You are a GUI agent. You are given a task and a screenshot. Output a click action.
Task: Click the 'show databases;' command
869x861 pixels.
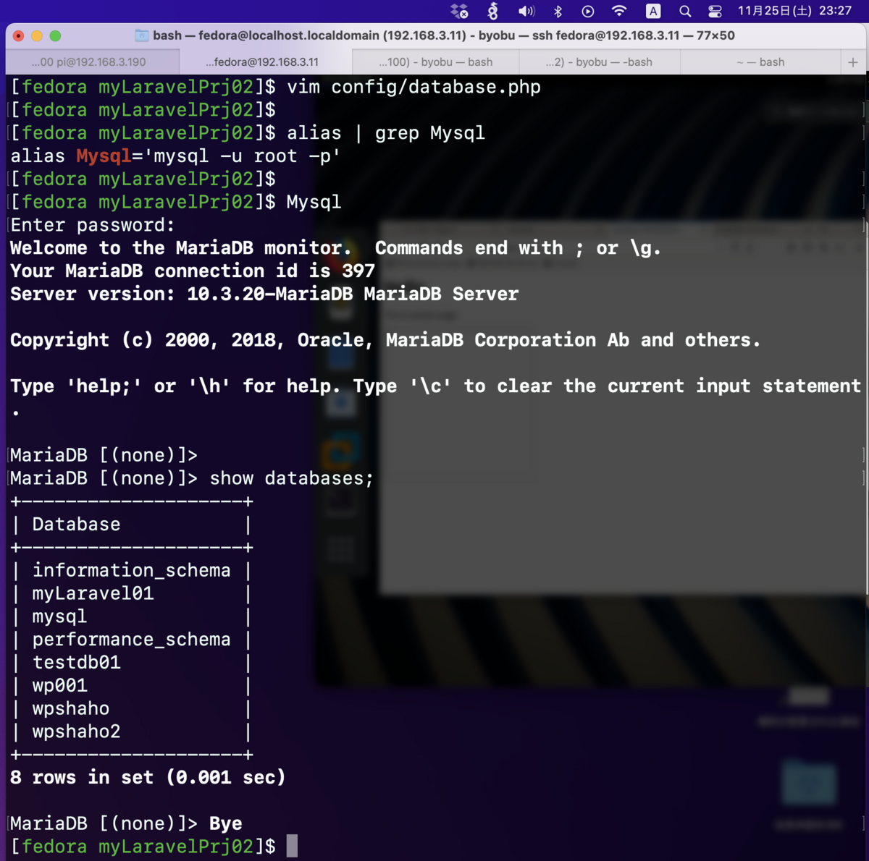coord(291,478)
